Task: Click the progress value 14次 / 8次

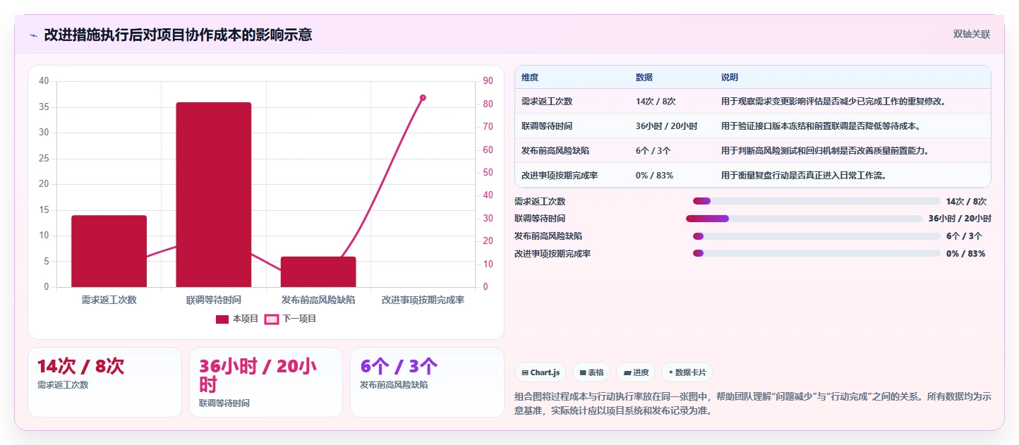Action: [x=966, y=202]
